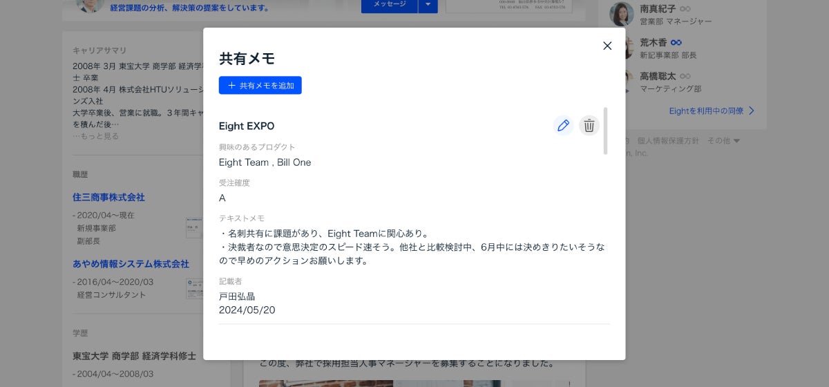Click the scrollbar inside the memo dialog
Image resolution: width=829 pixels, height=387 pixels.
(606, 131)
